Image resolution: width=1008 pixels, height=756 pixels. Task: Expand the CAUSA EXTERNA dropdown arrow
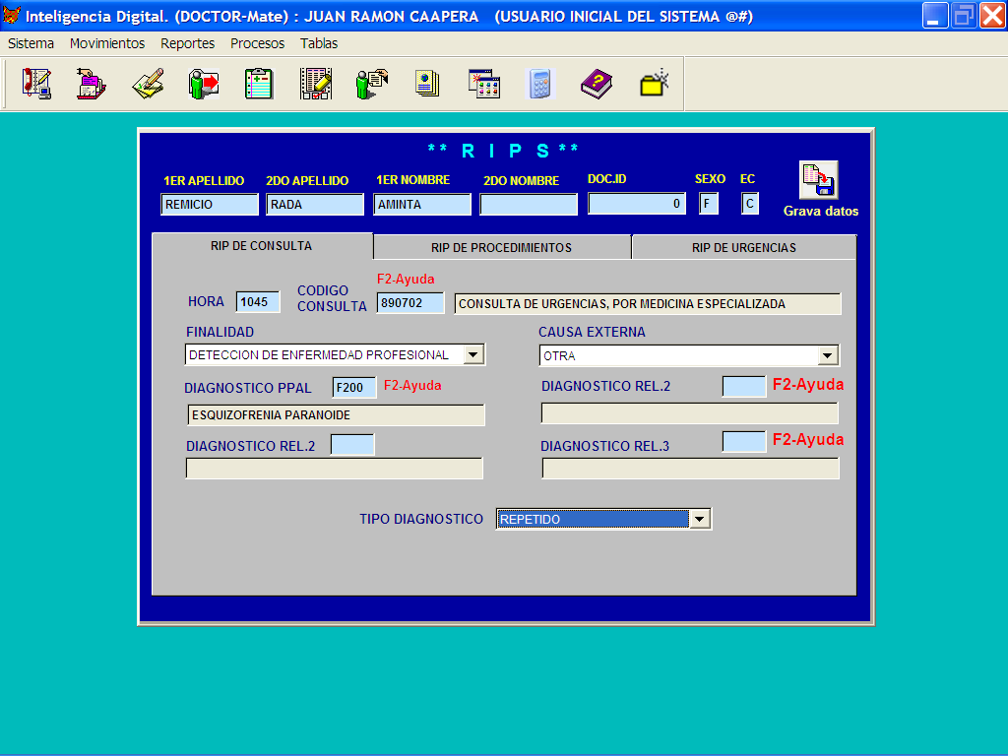(827, 355)
